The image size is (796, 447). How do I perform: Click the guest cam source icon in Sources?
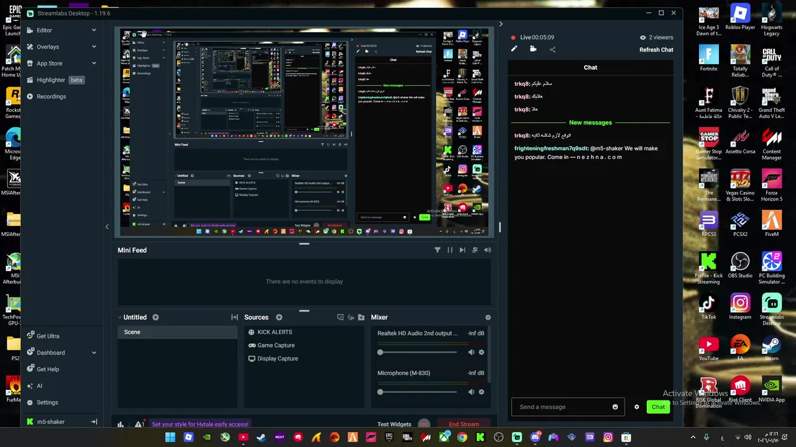pos(351,317)
